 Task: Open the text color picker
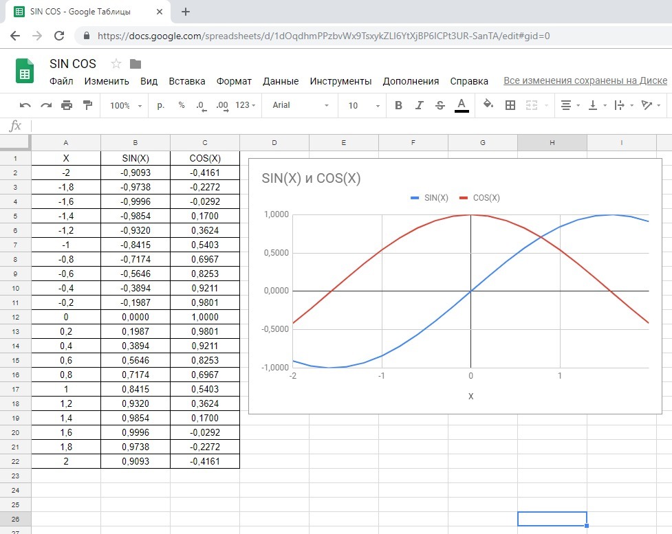coord(462,105)
